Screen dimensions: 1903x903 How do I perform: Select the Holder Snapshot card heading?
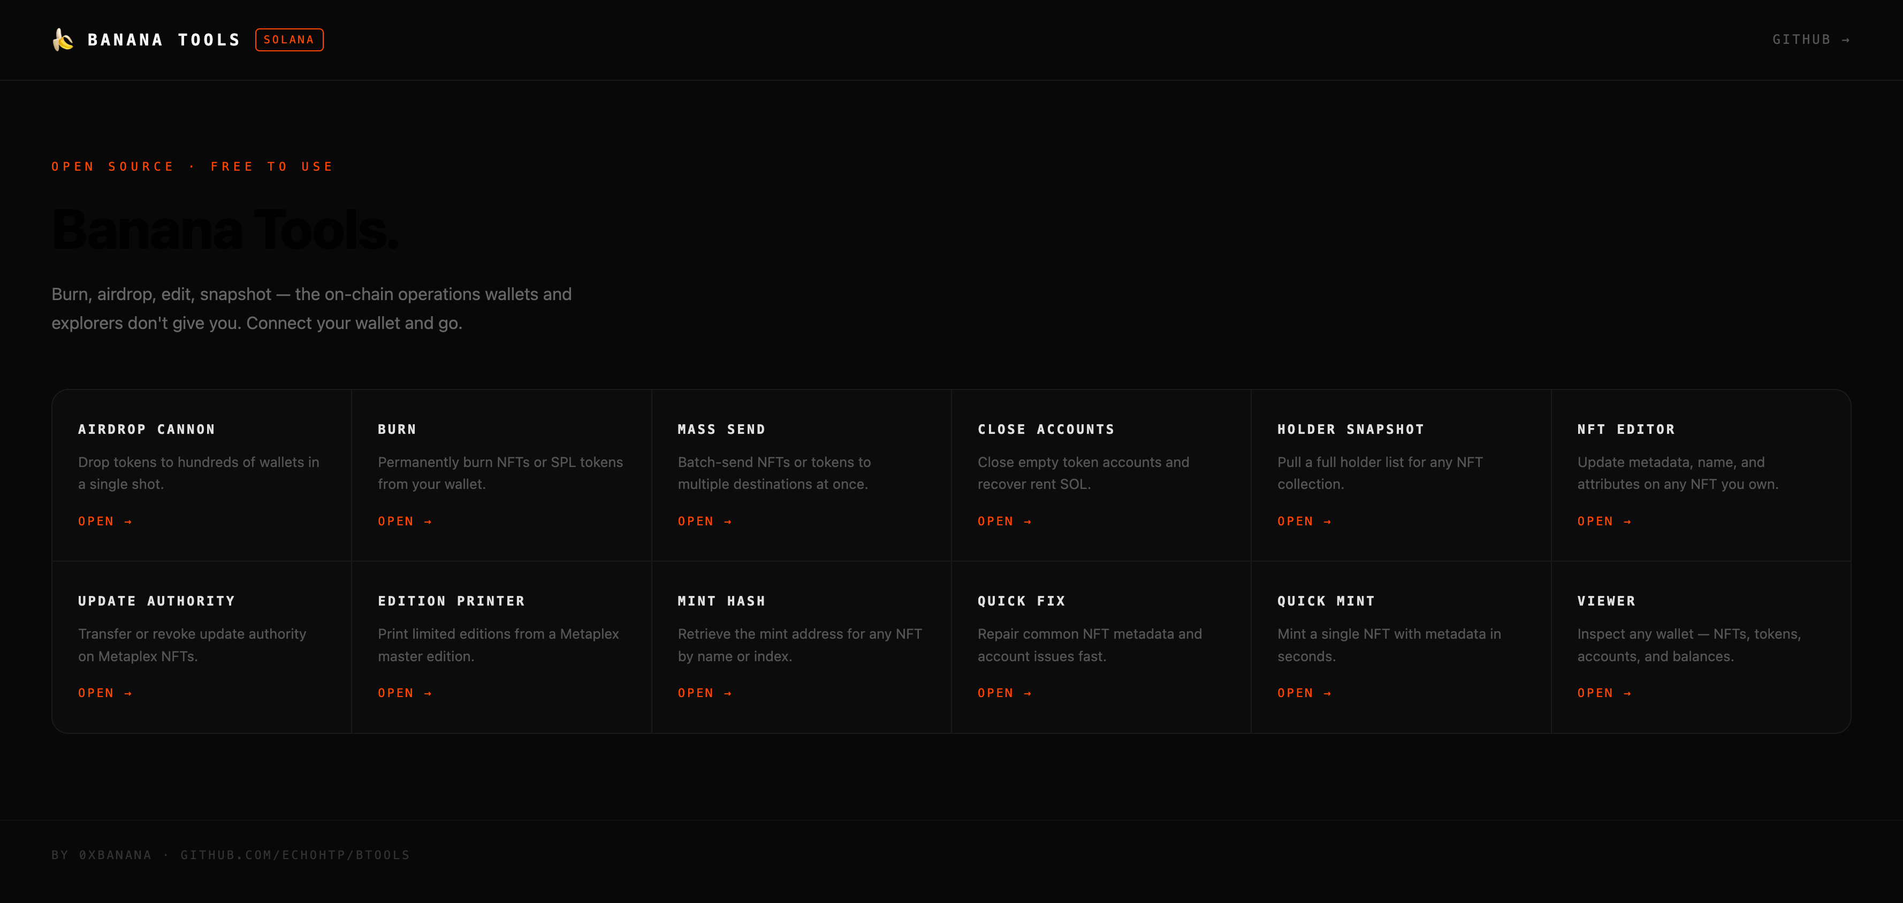[1351, 430]
